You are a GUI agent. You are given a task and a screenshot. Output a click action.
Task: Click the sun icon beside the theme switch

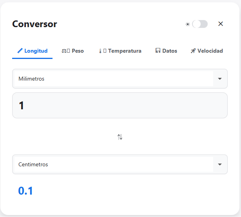(x=188, y=24)
